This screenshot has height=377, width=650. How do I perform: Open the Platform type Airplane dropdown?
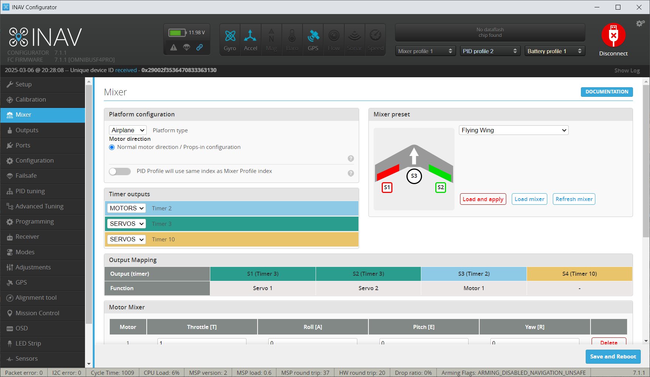click(128, 130)
